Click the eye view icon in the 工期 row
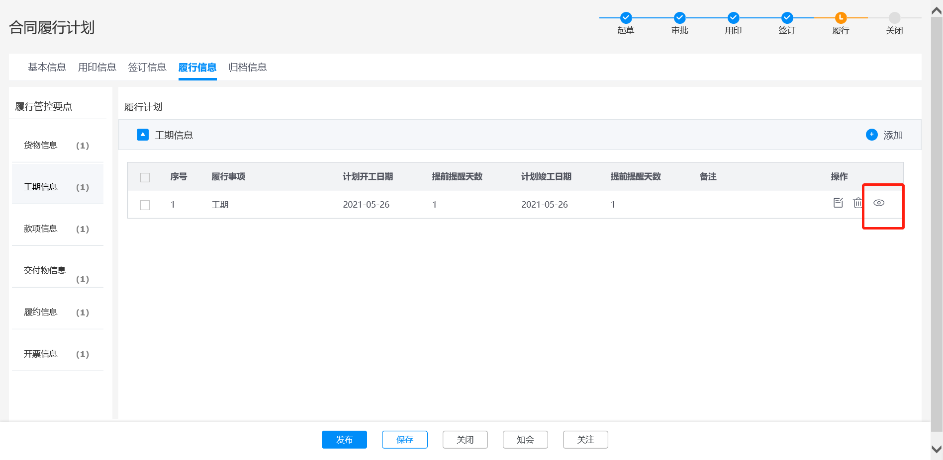 tap(879, 203)
